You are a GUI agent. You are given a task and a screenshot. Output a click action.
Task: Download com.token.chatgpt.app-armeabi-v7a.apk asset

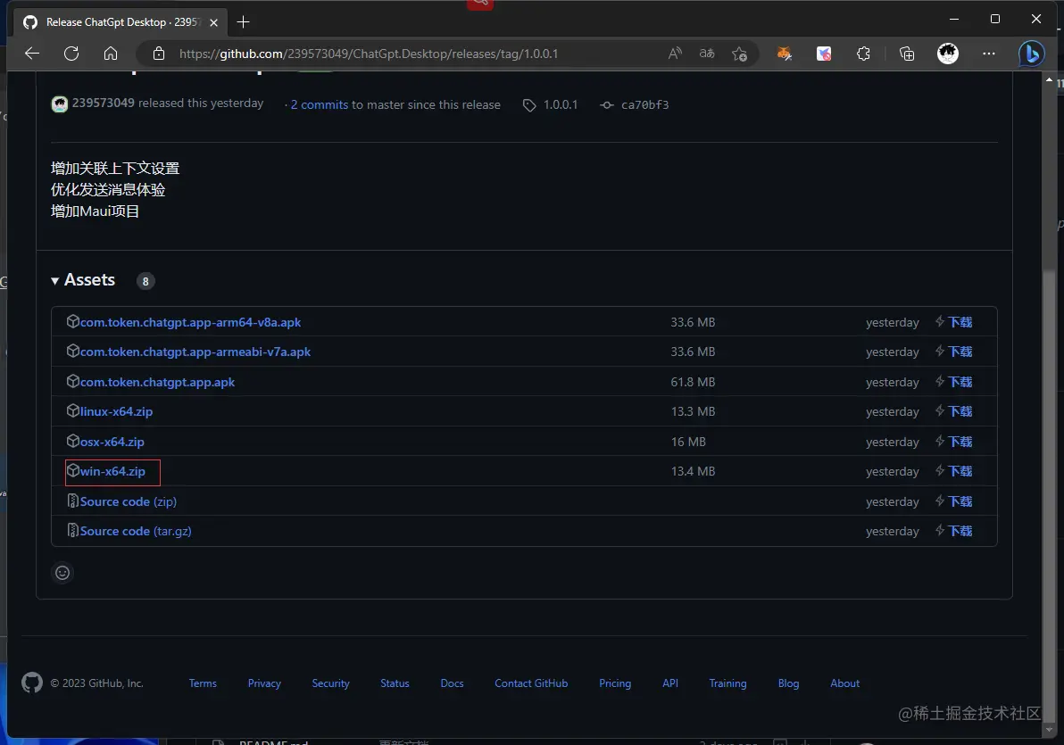tap(195, 352)
